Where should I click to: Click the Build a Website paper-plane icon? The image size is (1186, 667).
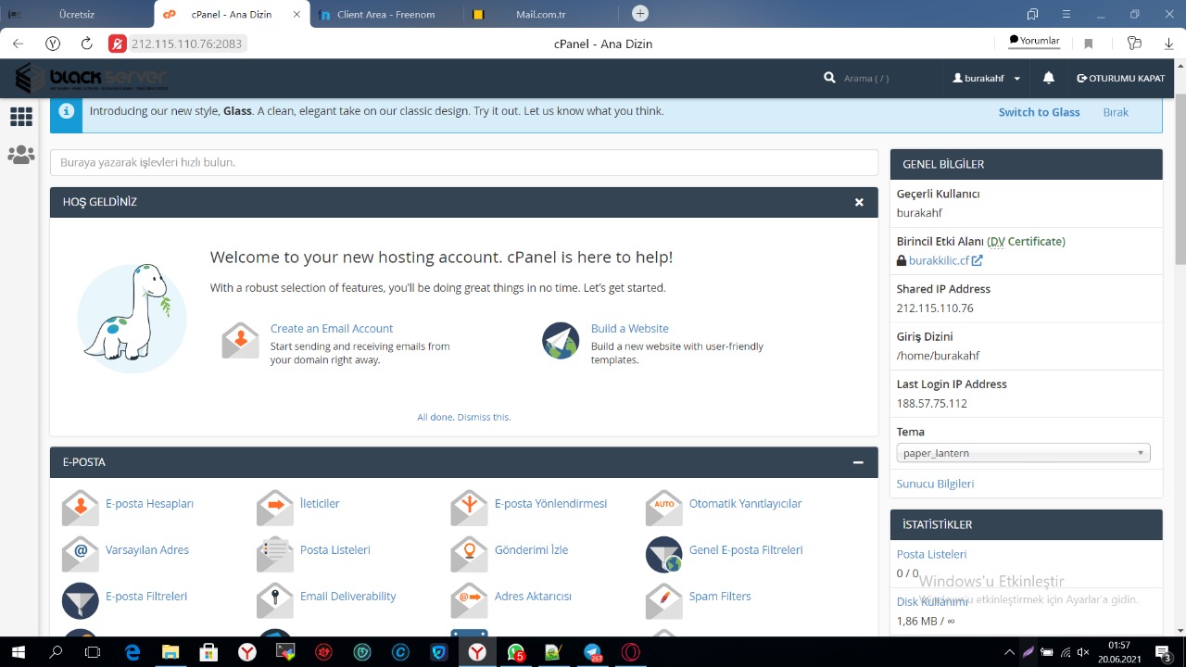tap(561, 341)
